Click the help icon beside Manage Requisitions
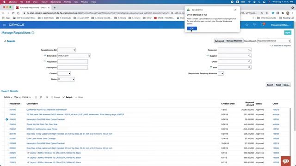The width and height of the screenshot is (296, 166). coord(33,33)
